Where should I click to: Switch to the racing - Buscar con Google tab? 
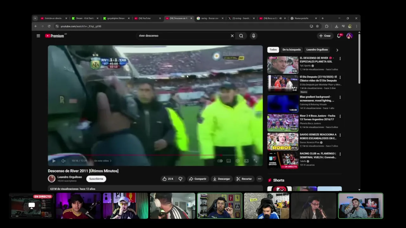coord(210,18)
